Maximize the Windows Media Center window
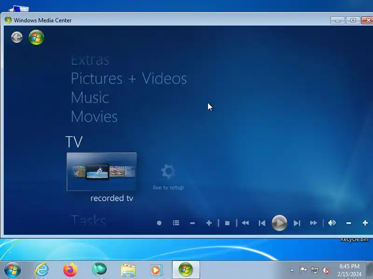The width and height of the screenshot is (373, 279). 353,20
